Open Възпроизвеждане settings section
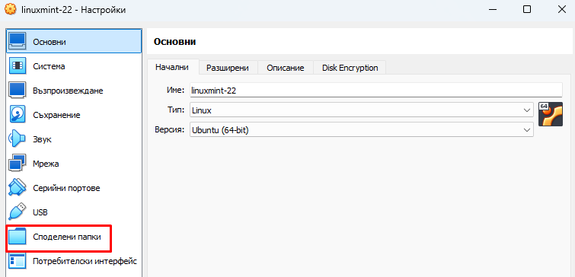The image size is (575, 277). coord(74,91)
